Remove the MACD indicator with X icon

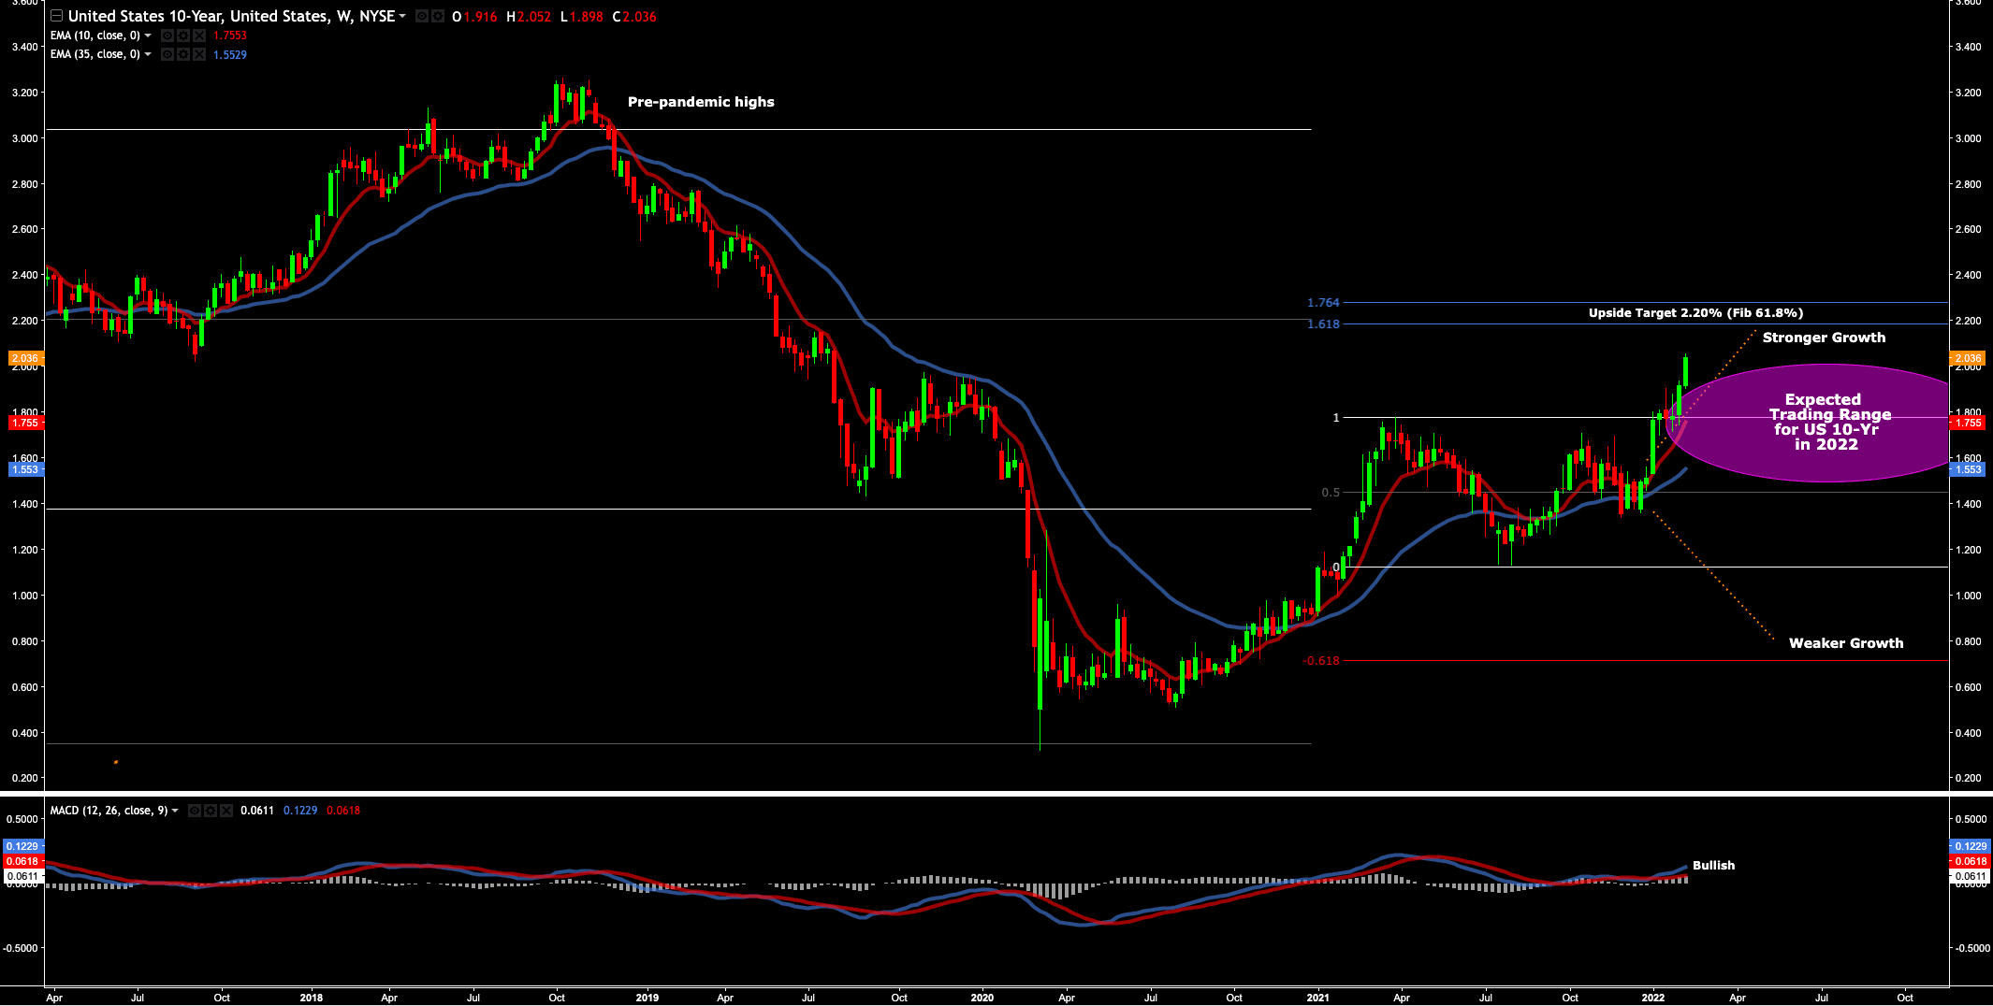(225, 811)
